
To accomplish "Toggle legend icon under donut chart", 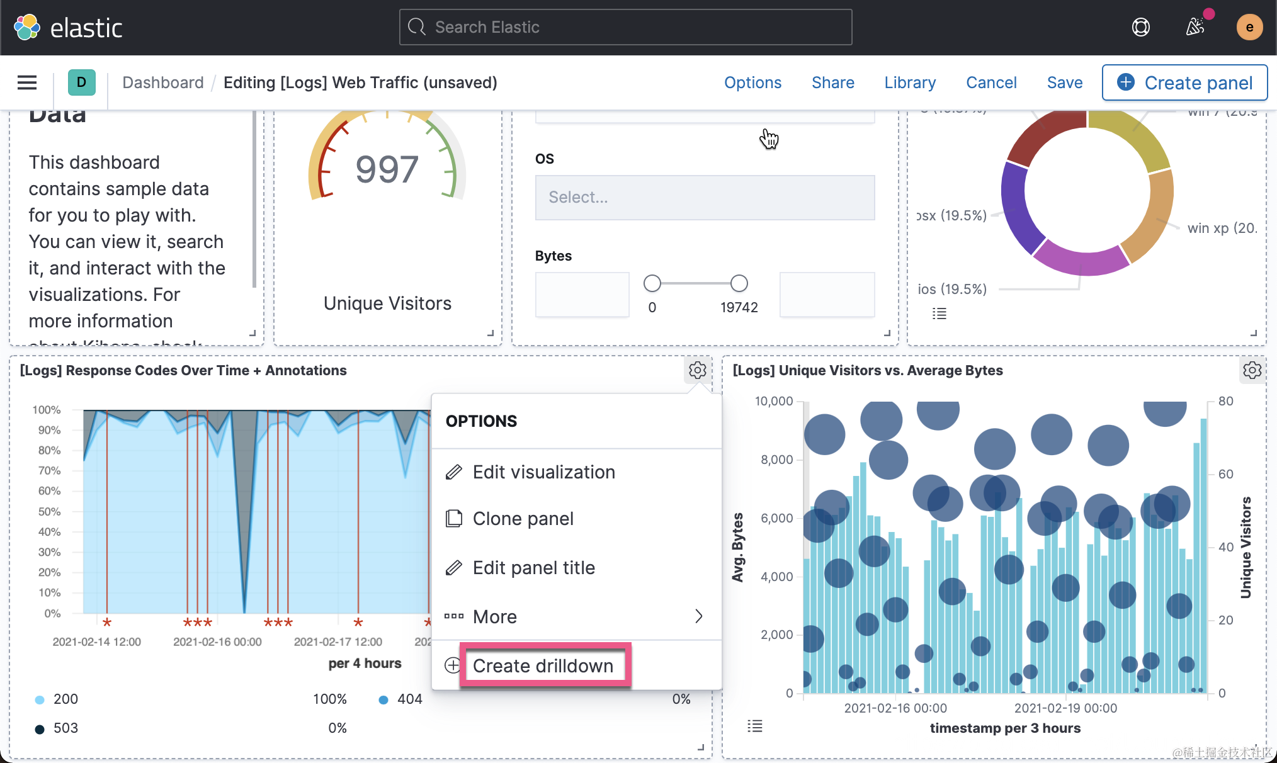I will coord(939,314).
